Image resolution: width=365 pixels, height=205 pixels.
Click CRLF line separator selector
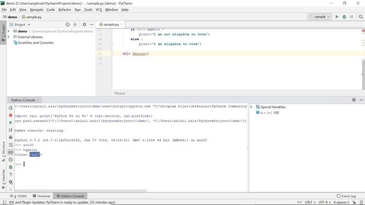tap(310, 203)
